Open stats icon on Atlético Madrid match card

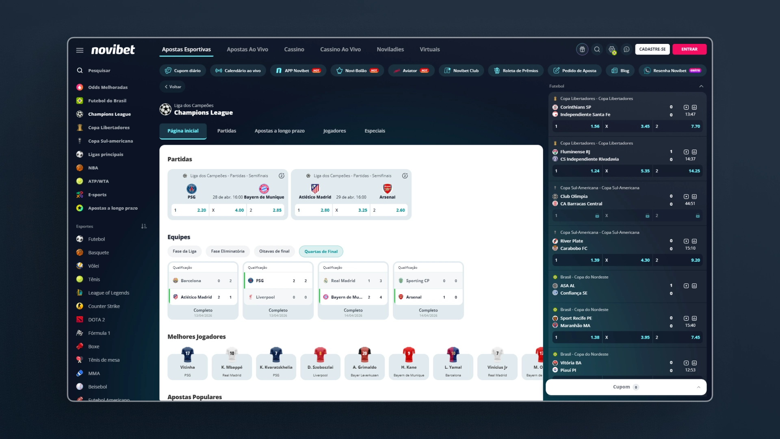coord(405,176)
